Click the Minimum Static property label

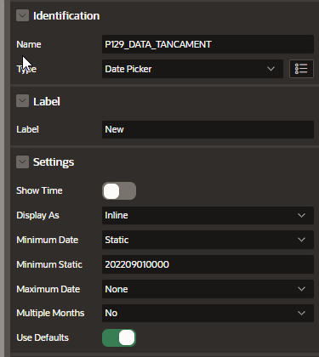49,264
